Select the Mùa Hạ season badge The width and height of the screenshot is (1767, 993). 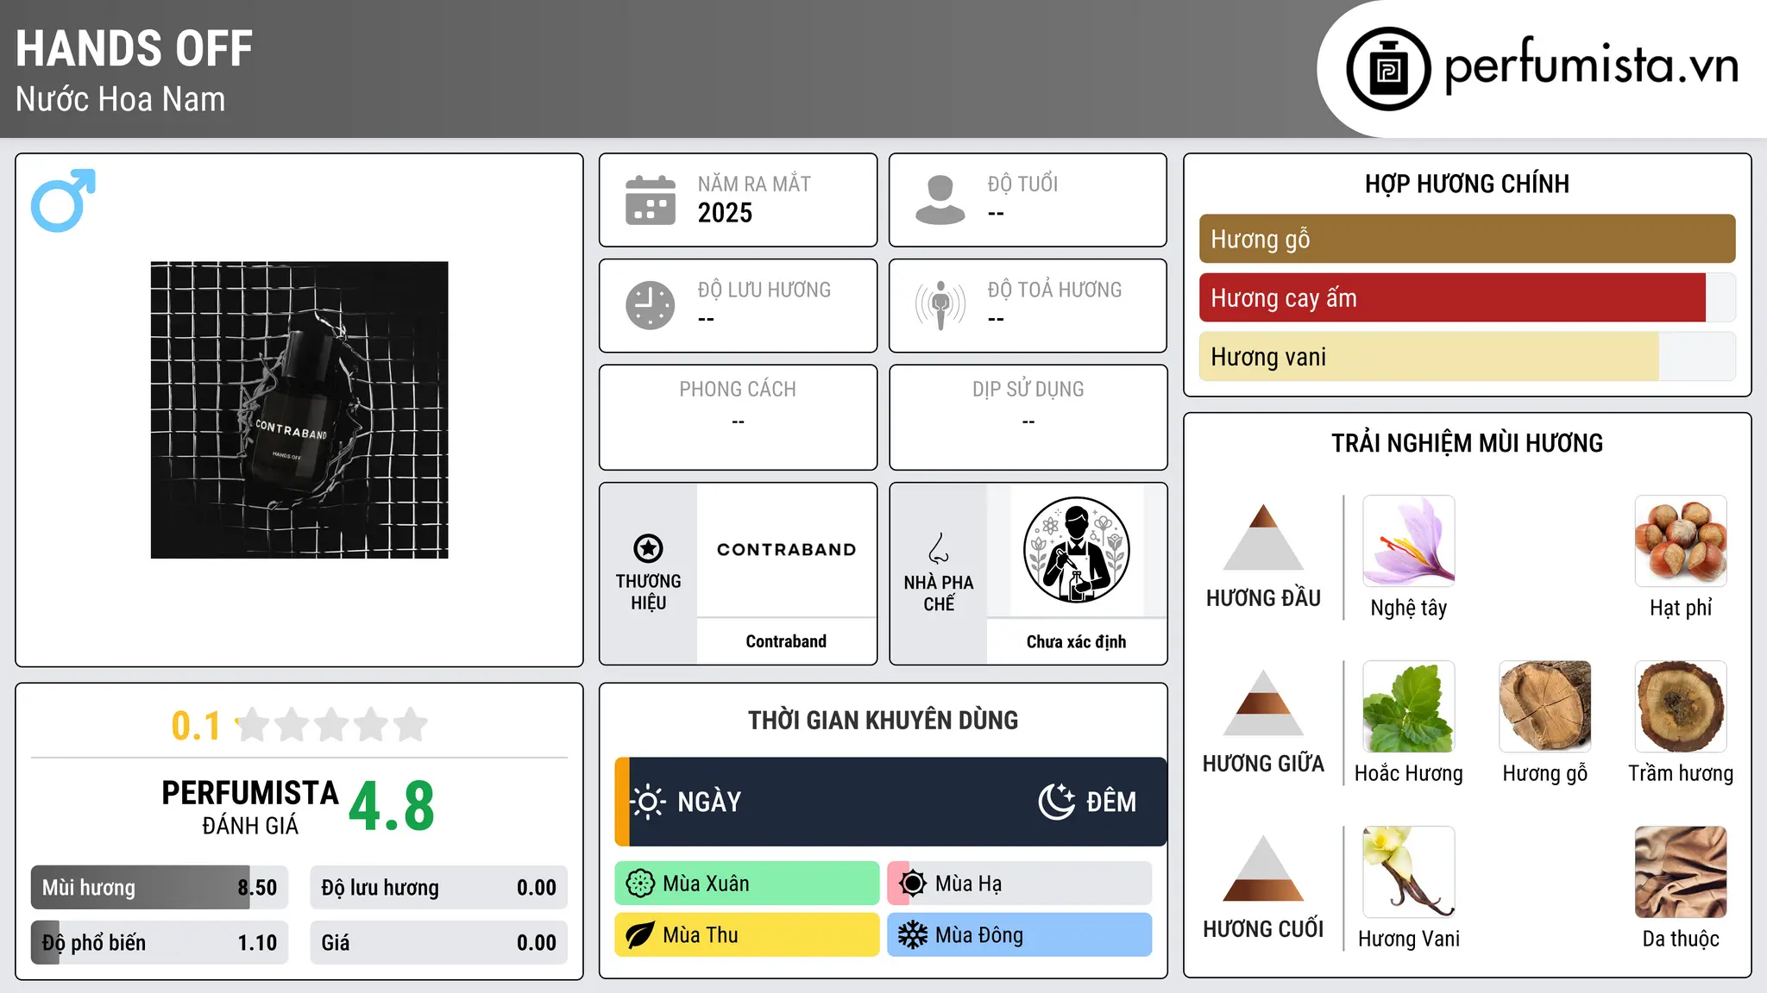[x=1020, y=884]
